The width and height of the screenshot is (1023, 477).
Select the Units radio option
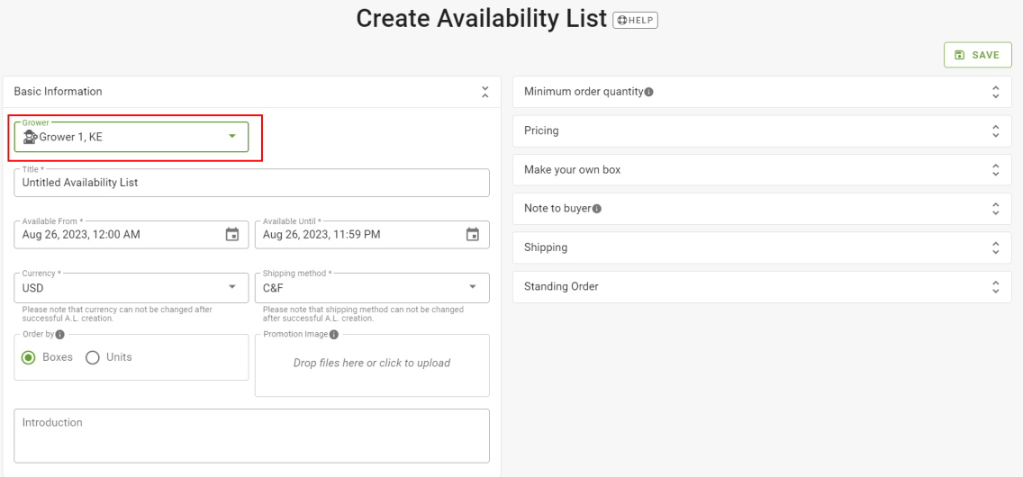point(93,357)
